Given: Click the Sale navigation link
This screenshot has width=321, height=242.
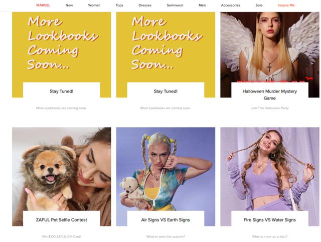Looking at the screenshot, I should [259, 5].
